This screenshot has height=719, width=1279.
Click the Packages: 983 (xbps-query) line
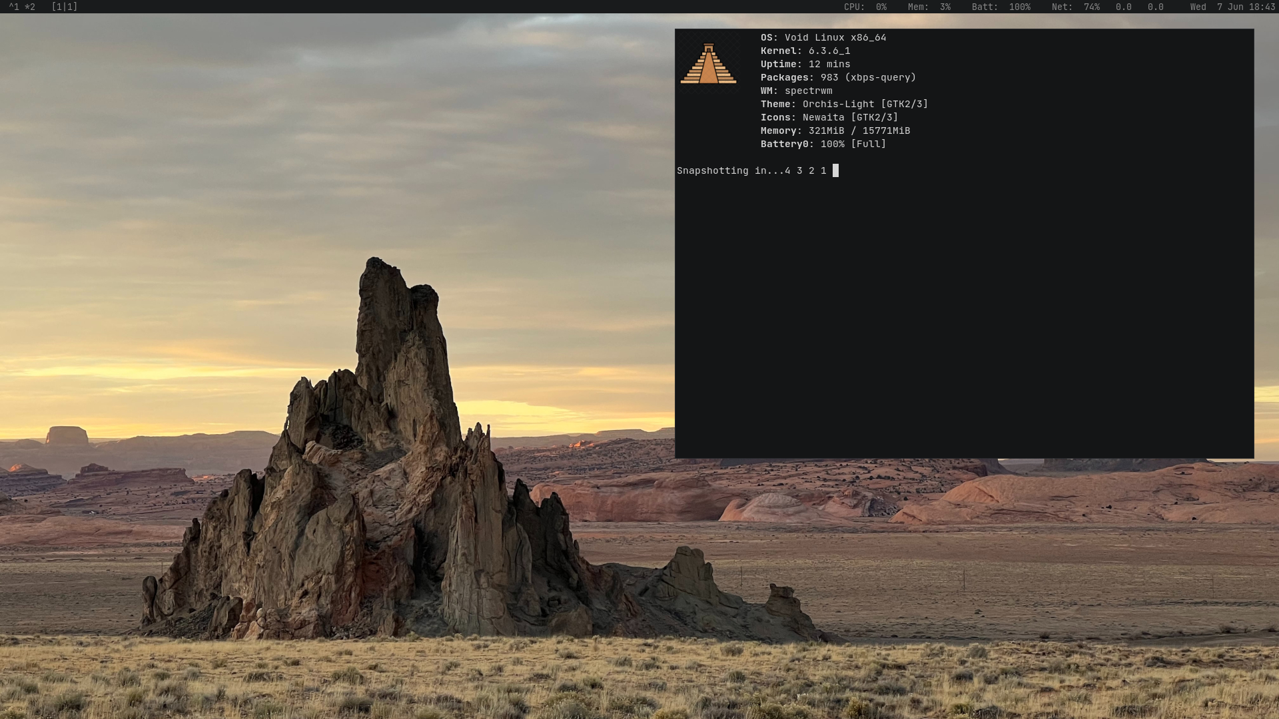pos(838,78)
